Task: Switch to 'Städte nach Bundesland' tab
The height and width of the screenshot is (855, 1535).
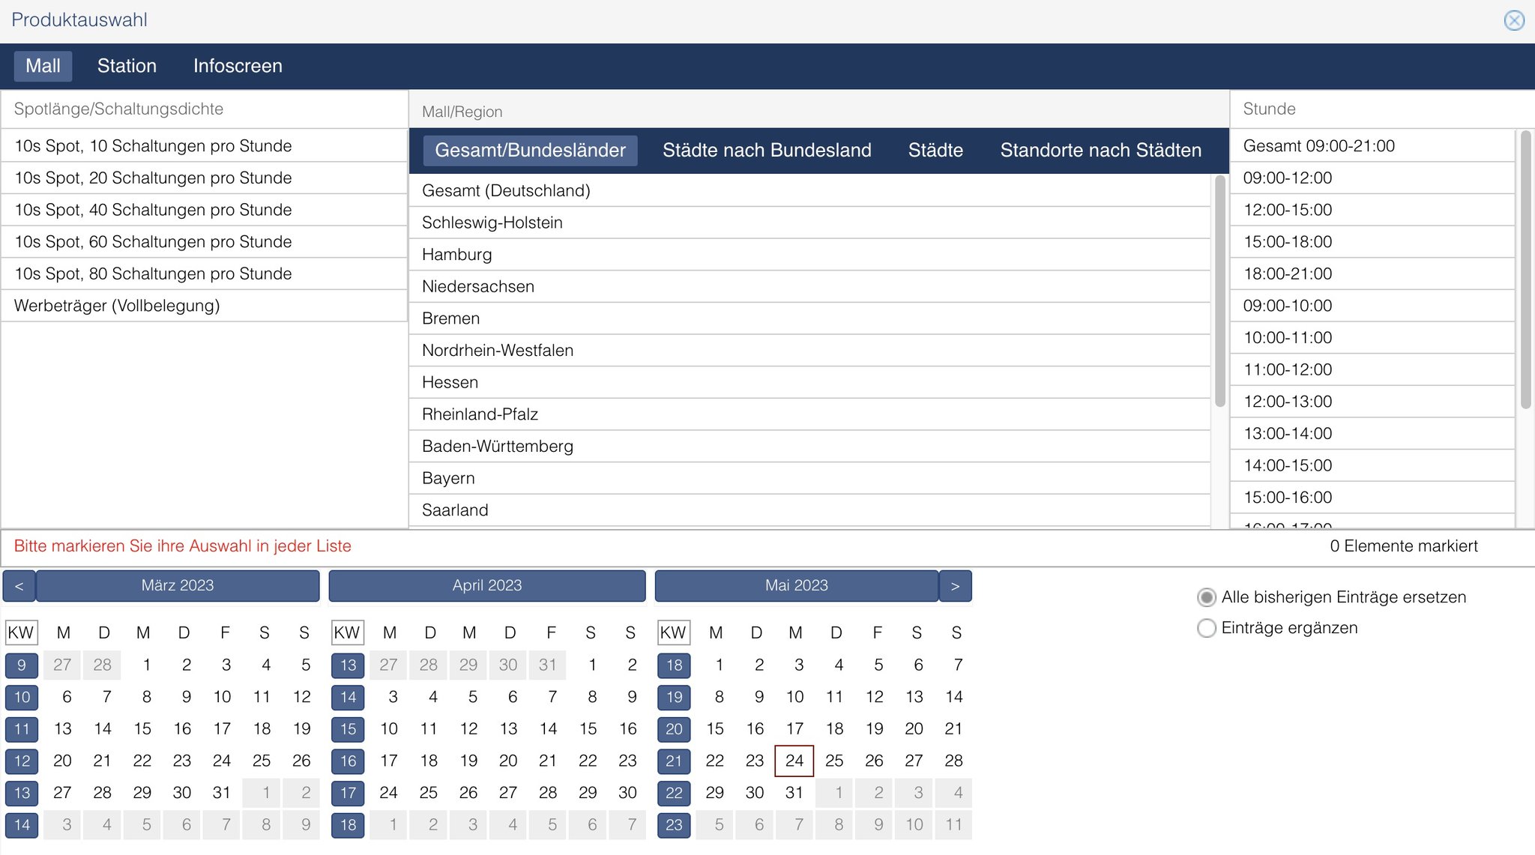Action: tap(767, 151)
